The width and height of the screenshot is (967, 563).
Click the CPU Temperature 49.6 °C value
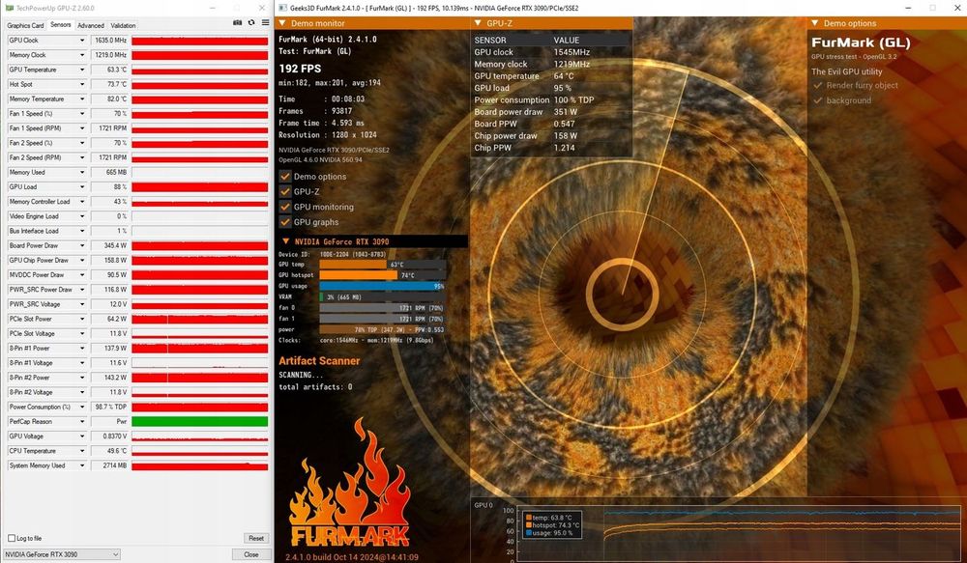tap(110, 451)
